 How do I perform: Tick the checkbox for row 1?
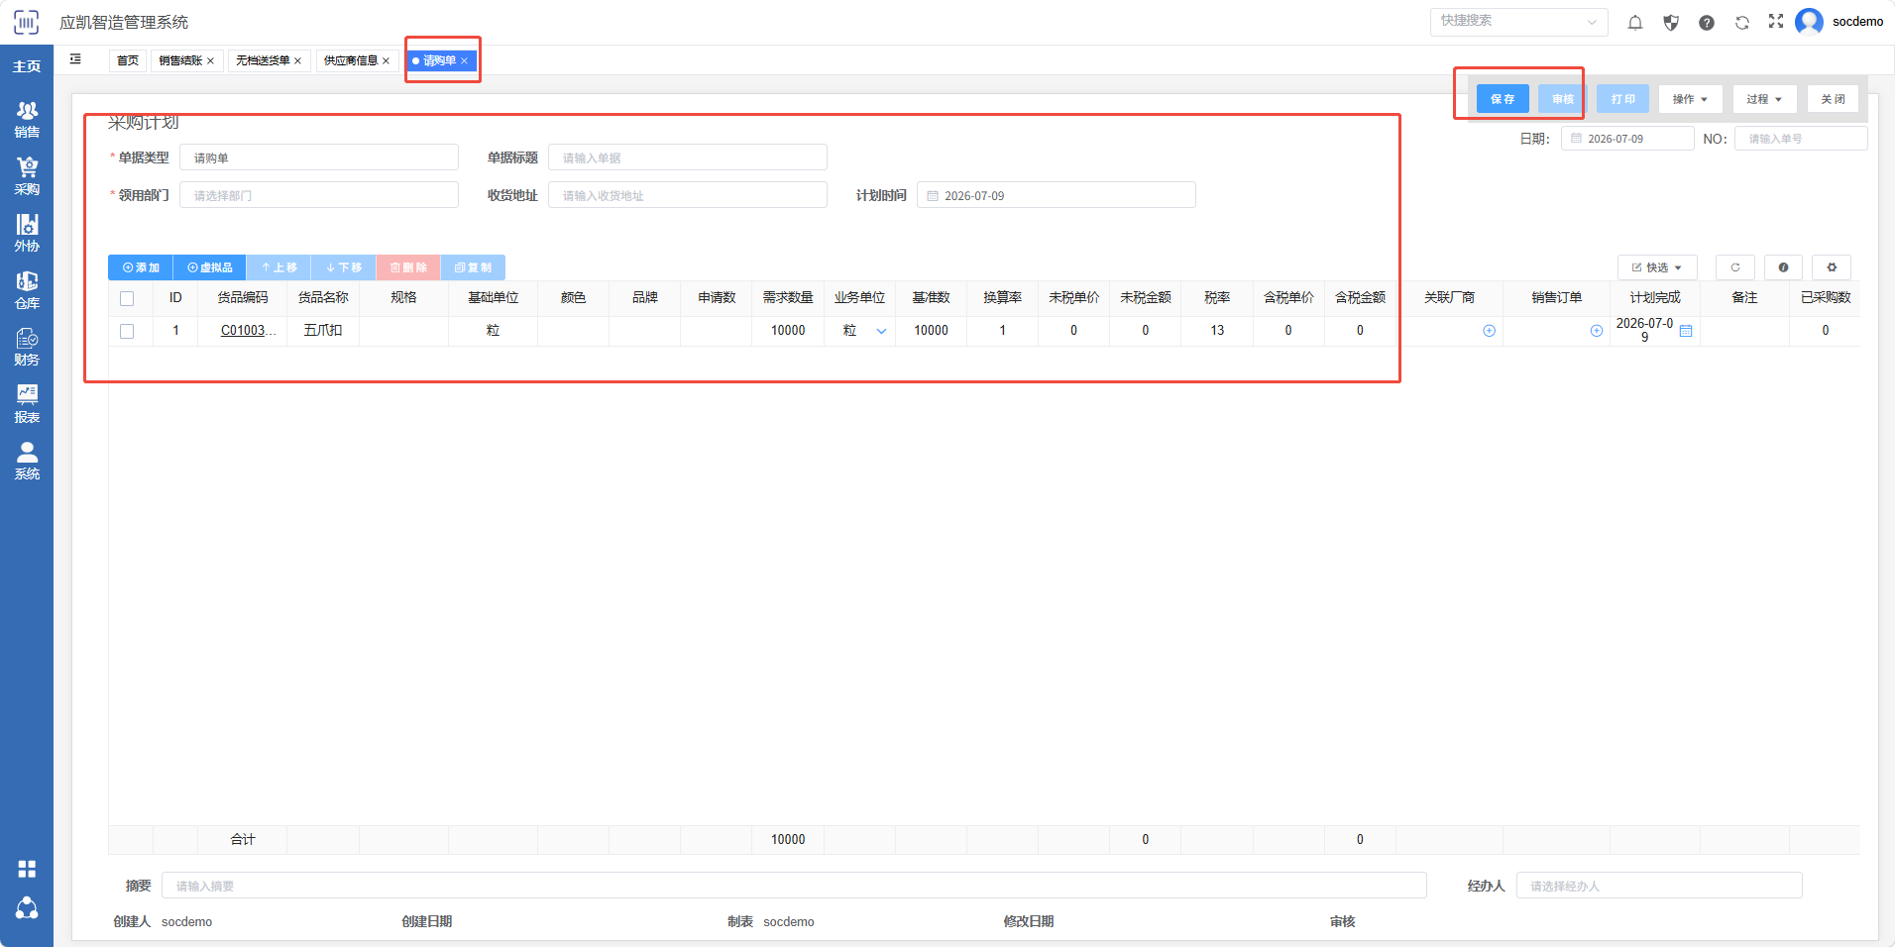127,331
